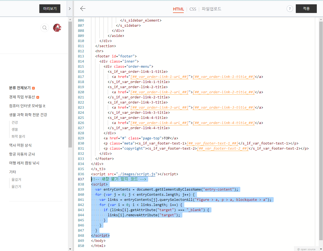Click [##_var_footer-text-2_##] placeholder
The image size is (323, 251).
[223, 148]
